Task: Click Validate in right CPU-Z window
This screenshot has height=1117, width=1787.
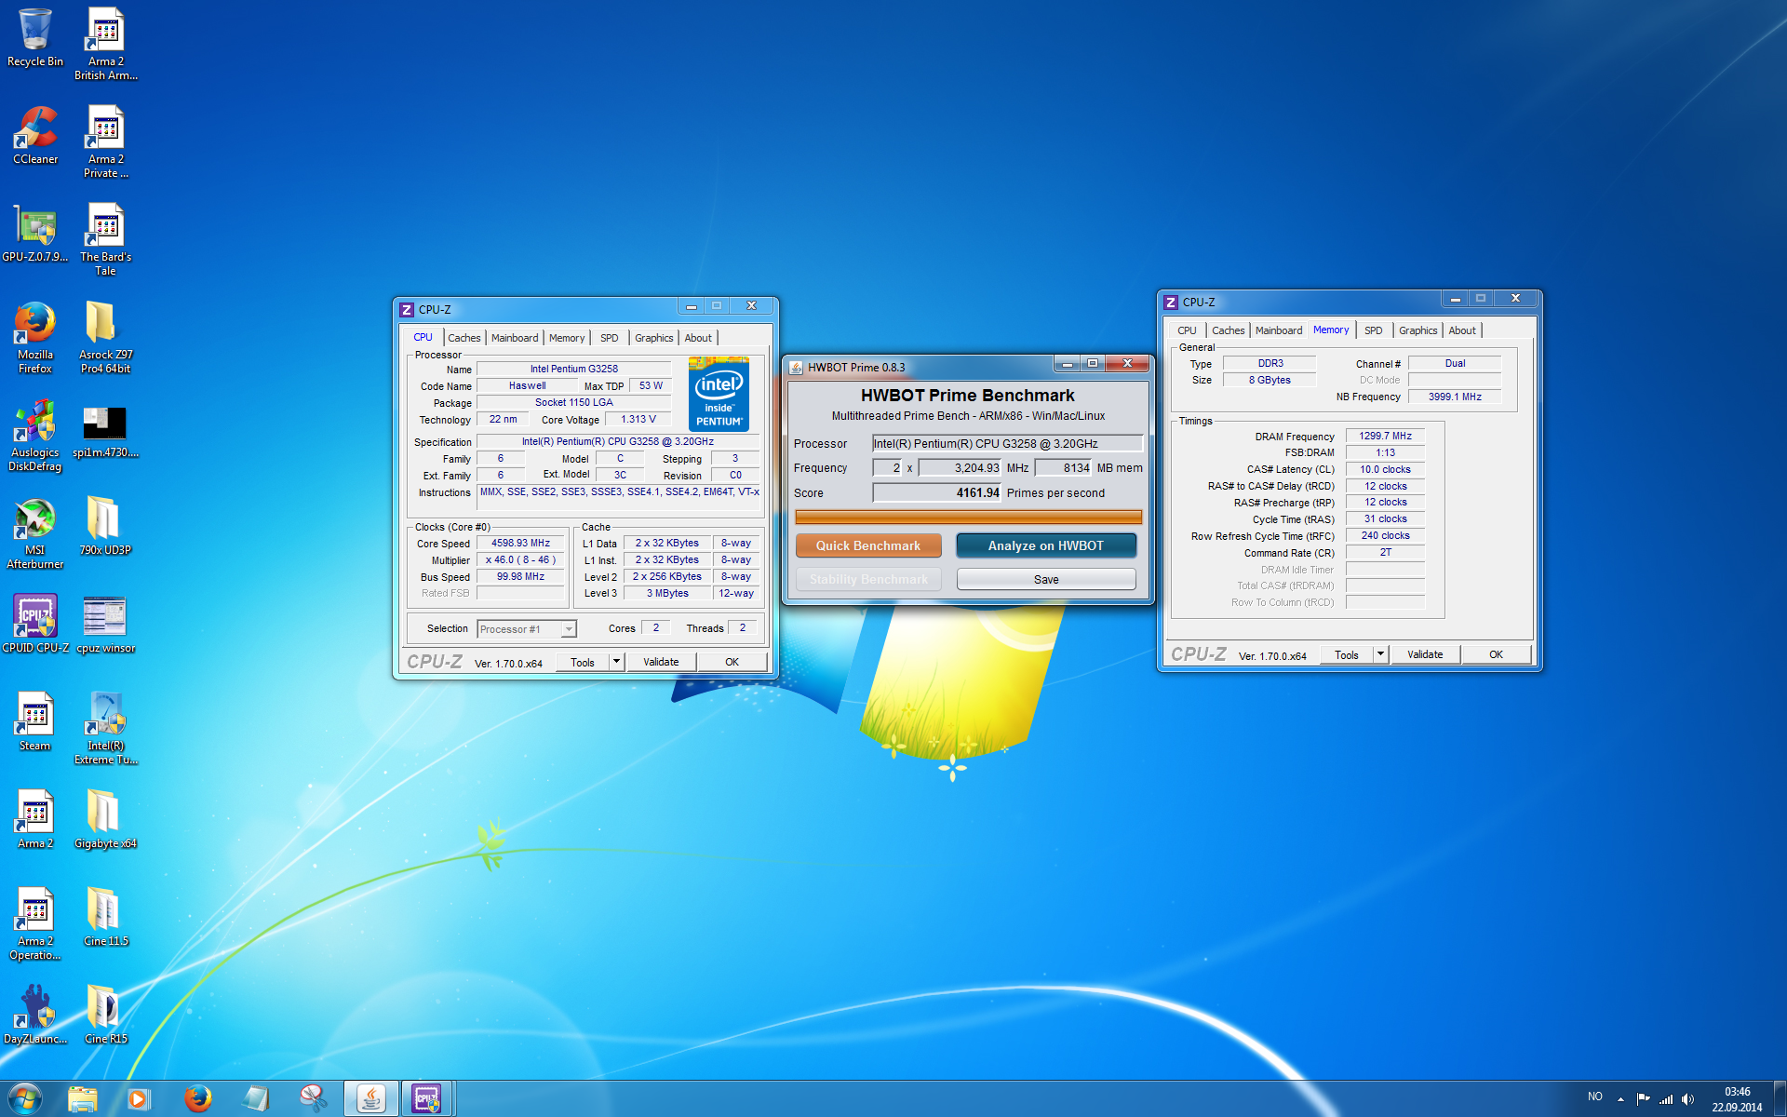Action: [x=1425, y=654]
